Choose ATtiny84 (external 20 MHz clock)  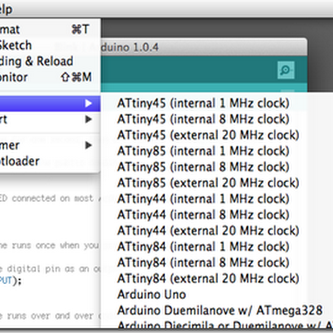point(208,278)
